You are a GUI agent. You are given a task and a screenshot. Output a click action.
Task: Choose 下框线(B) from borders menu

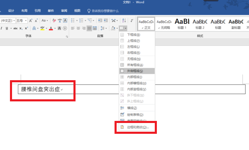coord(137,34)
